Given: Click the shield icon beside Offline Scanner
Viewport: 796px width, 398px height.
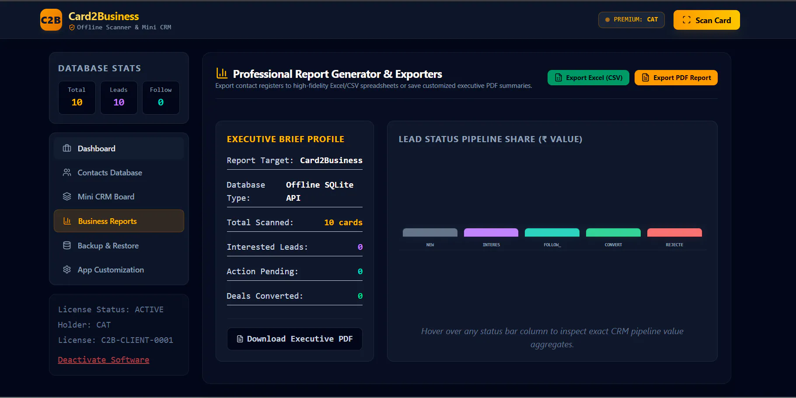Looking at the screenshot, I should click(x=72, y=28).
